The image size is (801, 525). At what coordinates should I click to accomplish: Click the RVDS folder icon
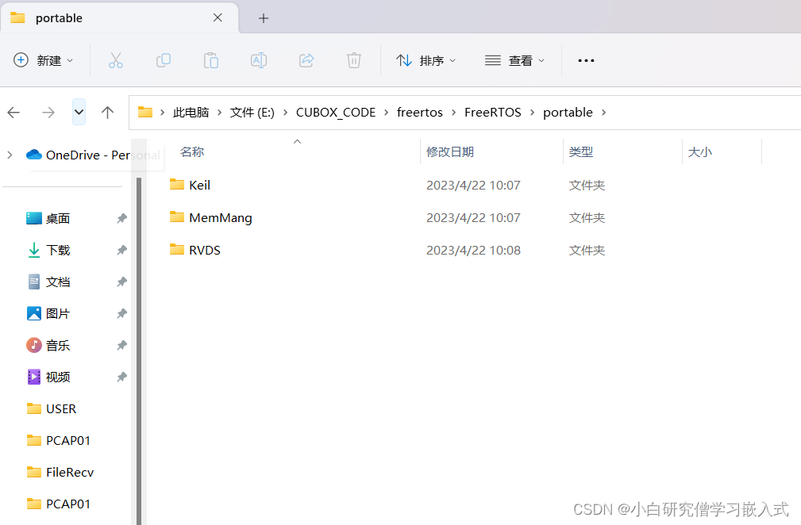[x=177, y=250]
